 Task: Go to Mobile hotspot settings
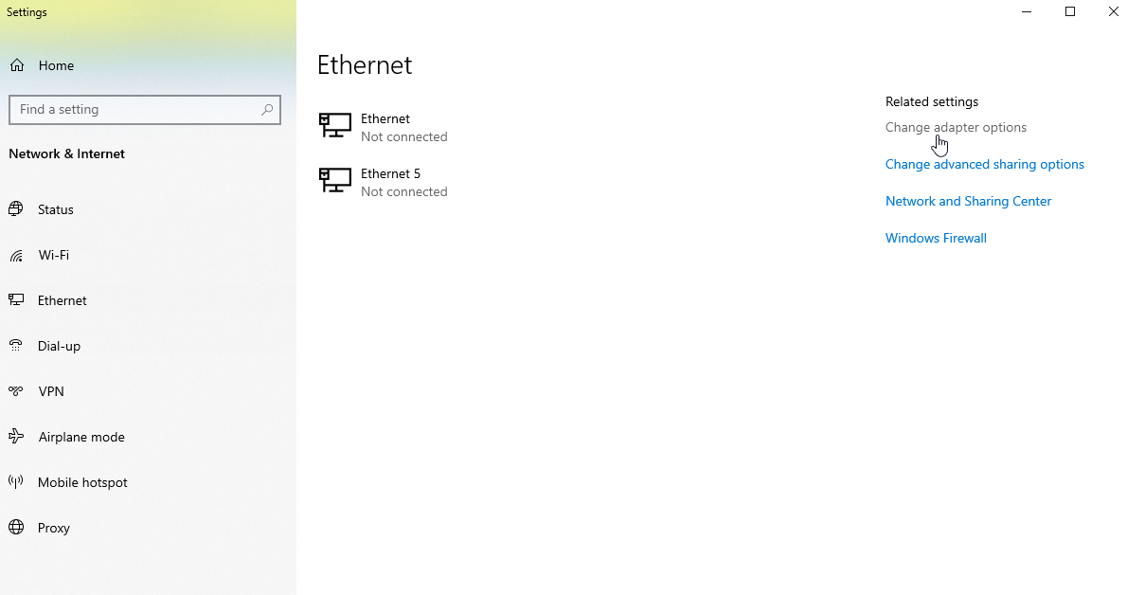coord(82,482)
